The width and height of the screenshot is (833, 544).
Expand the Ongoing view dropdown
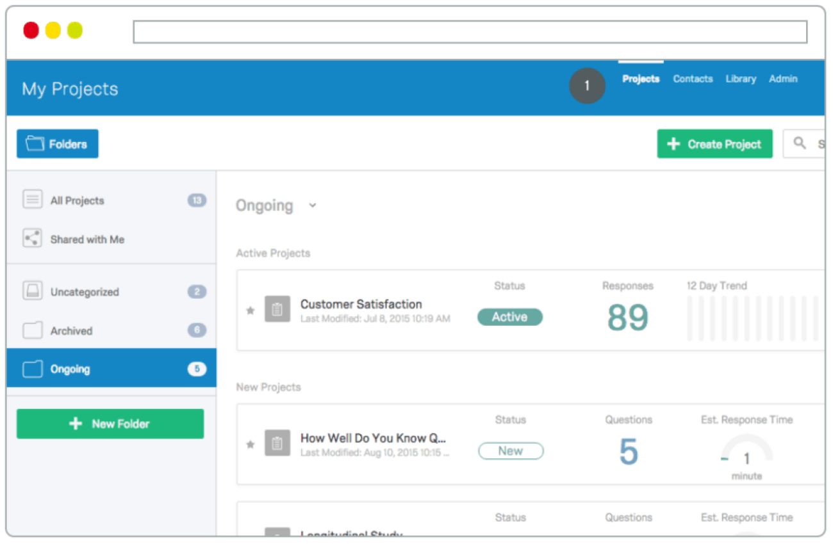tap(312, 205)
